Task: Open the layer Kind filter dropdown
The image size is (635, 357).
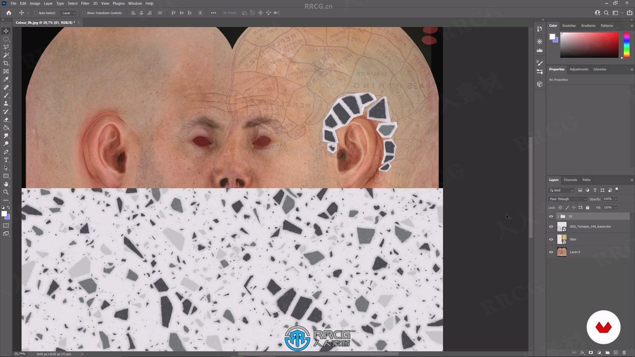Action: pyautogui.click(x=562, y=190)
